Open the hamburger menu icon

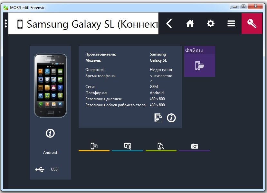click(231, 23)
